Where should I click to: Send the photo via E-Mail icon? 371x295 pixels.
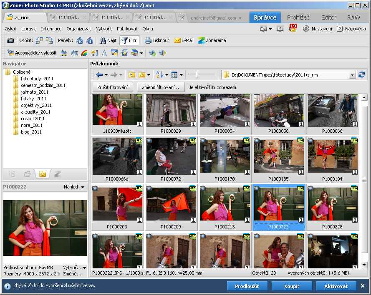tap(184, 40)
